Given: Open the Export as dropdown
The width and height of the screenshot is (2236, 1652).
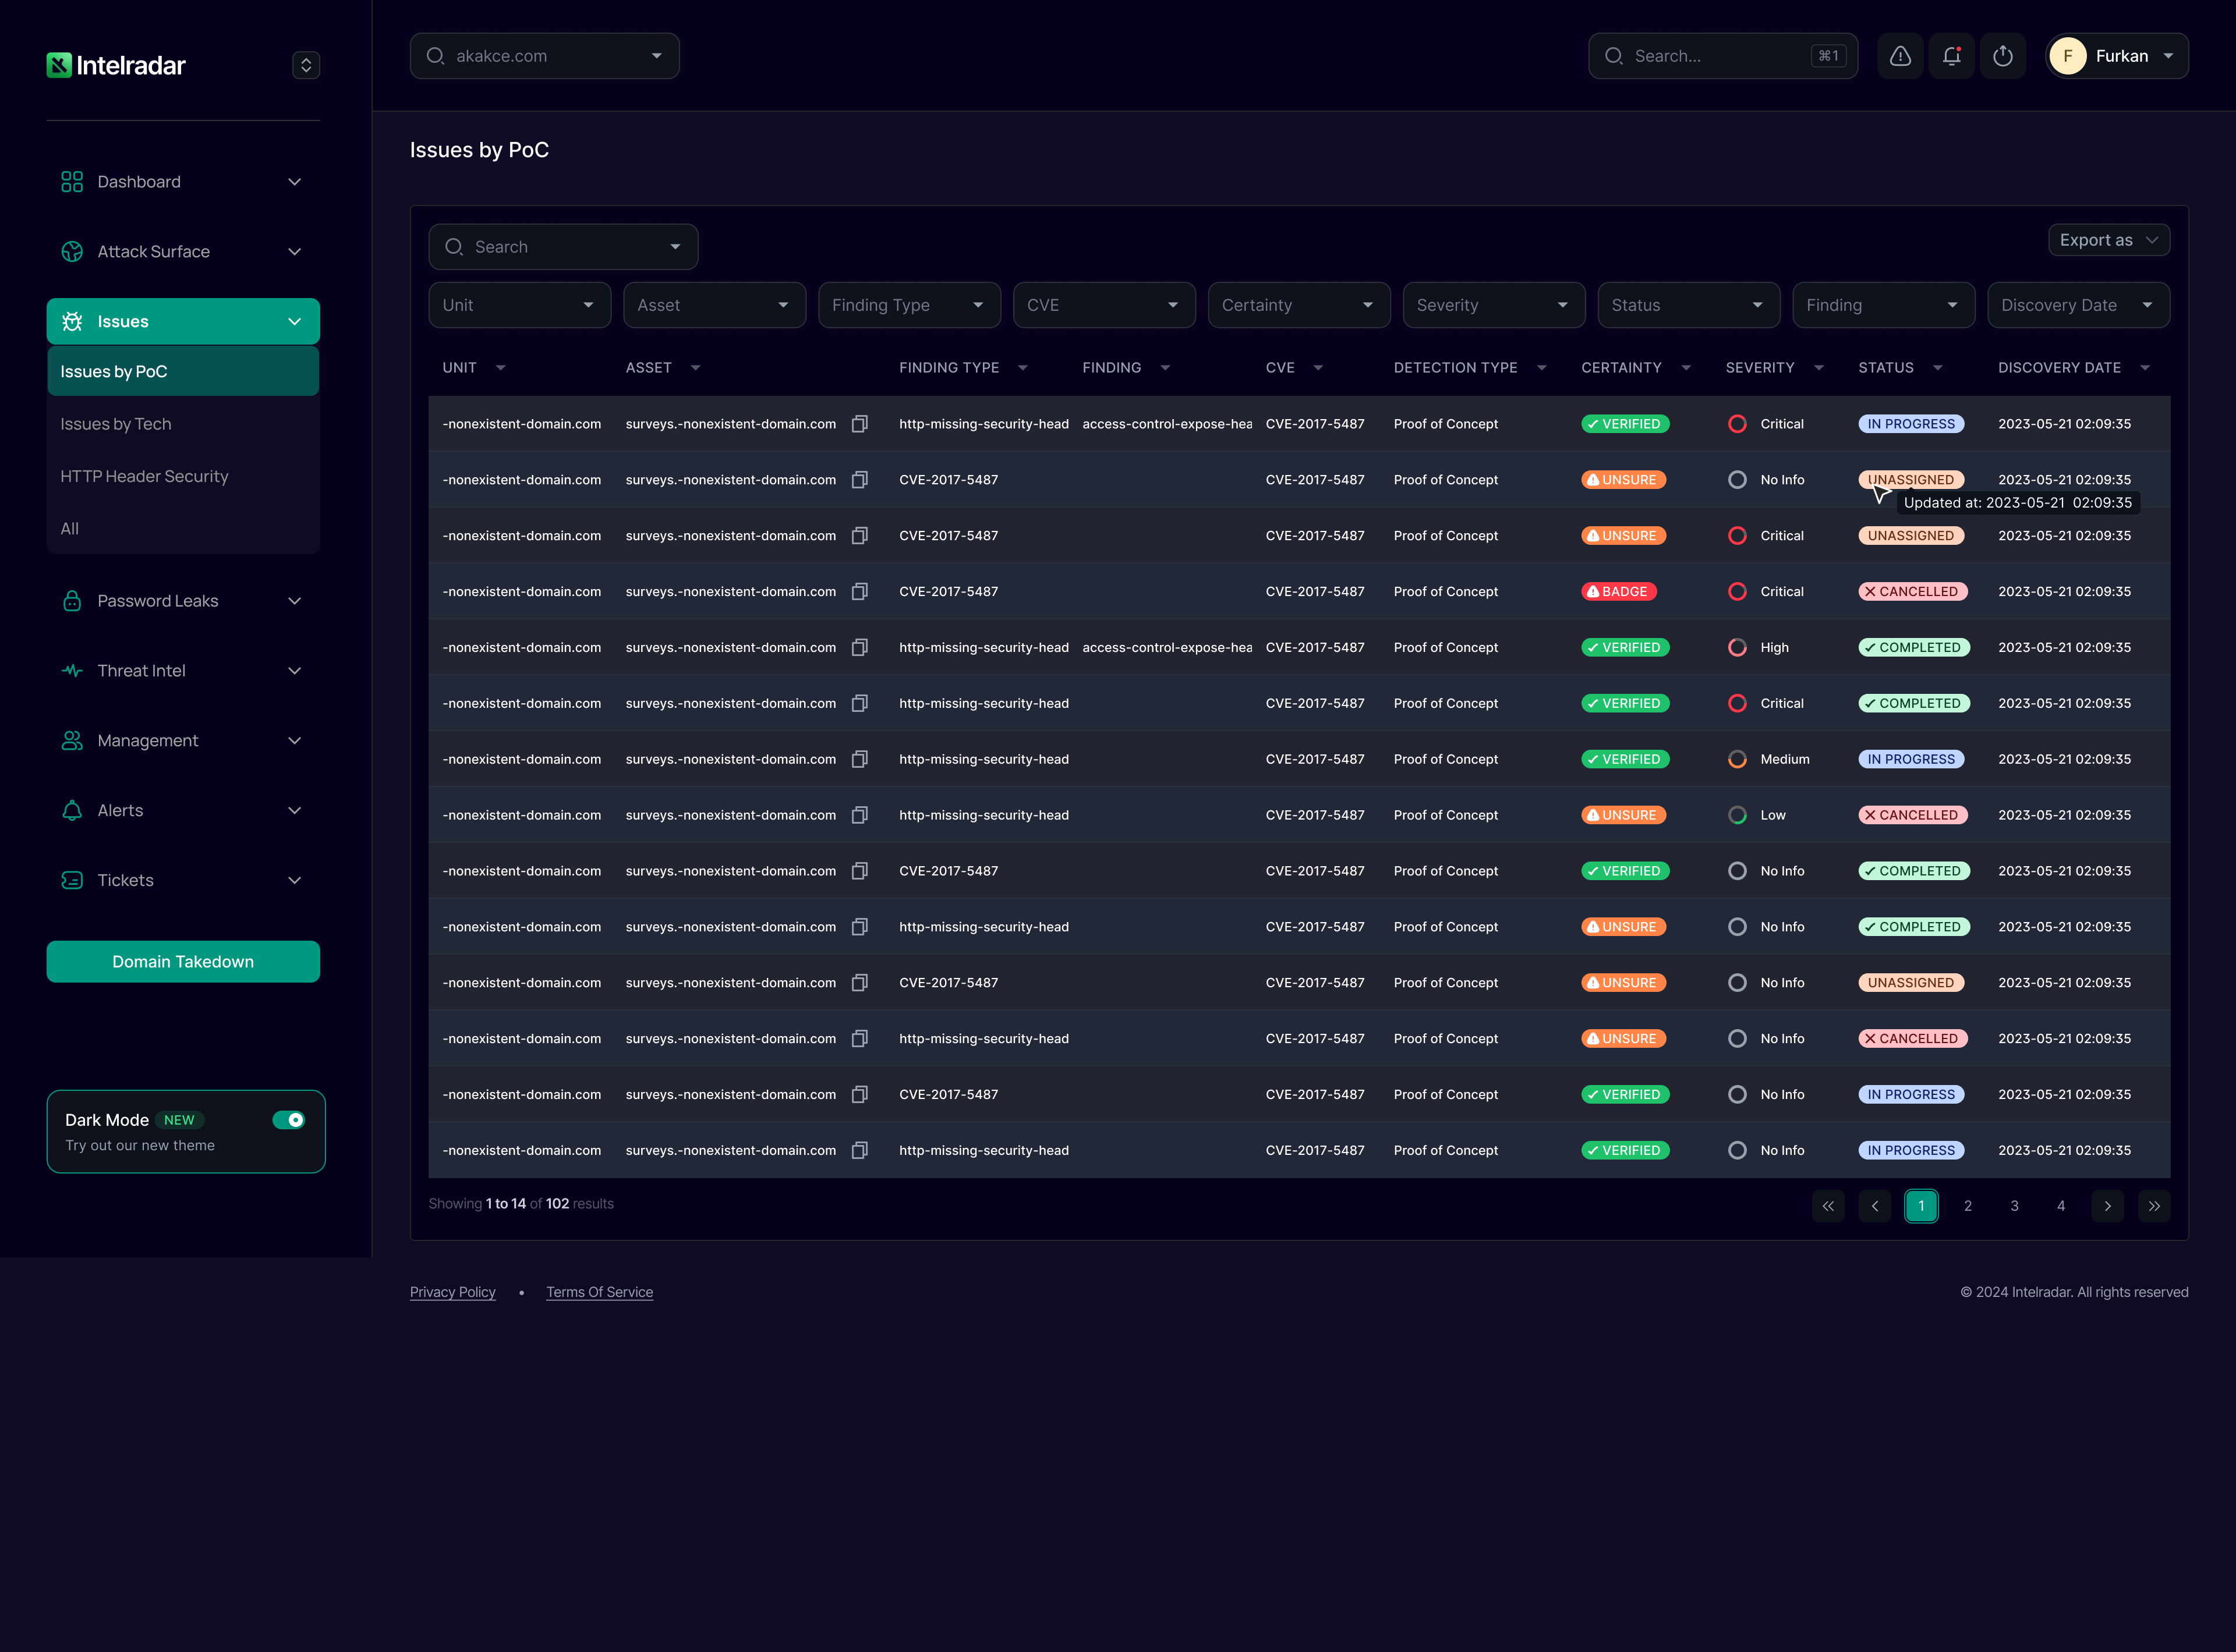Looking at the screenshot, I should click(x=2108, y=240).
